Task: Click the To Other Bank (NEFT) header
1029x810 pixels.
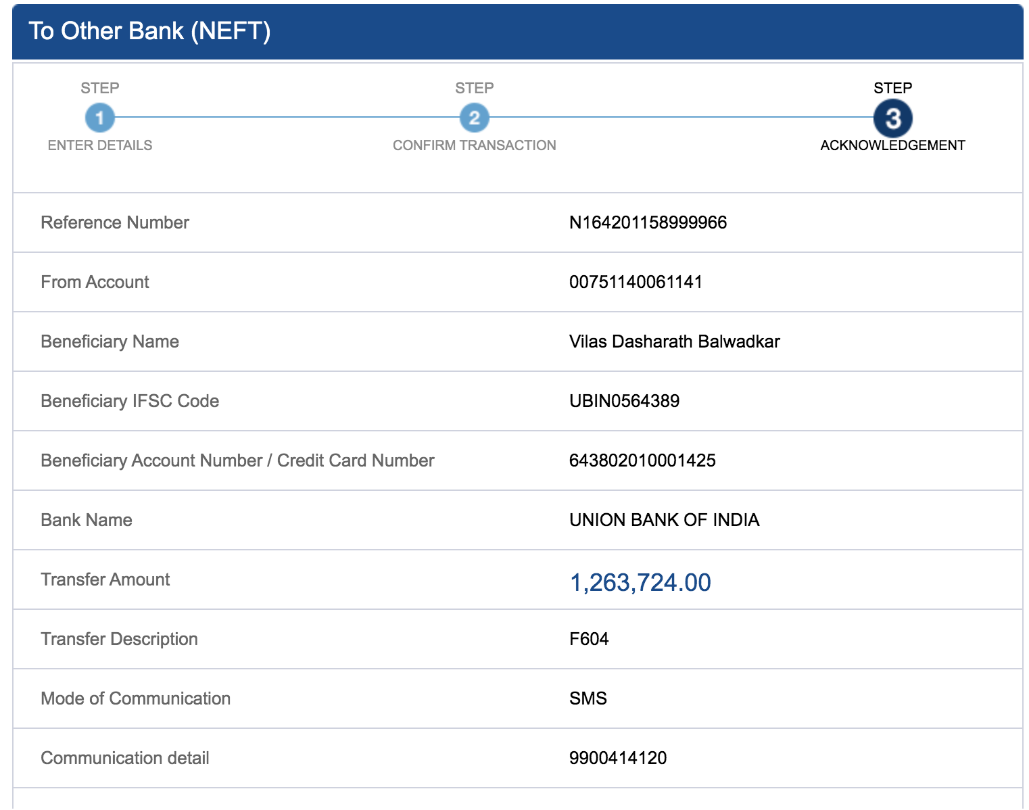Action: pos(149,31)
